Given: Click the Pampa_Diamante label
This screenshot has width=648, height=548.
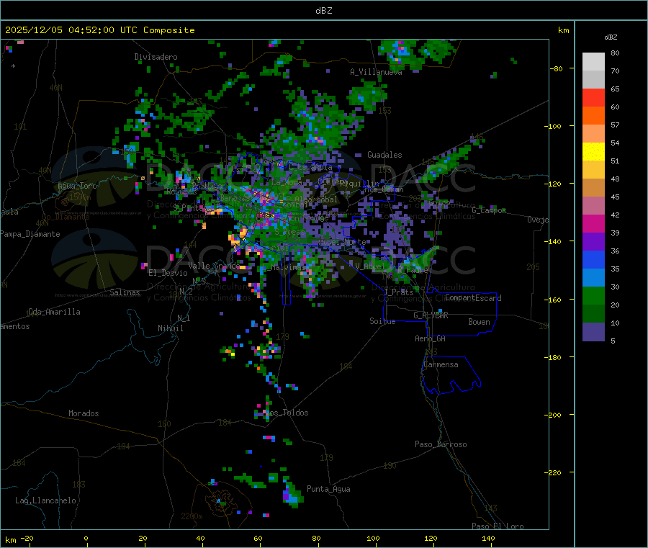Looking at the screenshot, I should [30, 234].
